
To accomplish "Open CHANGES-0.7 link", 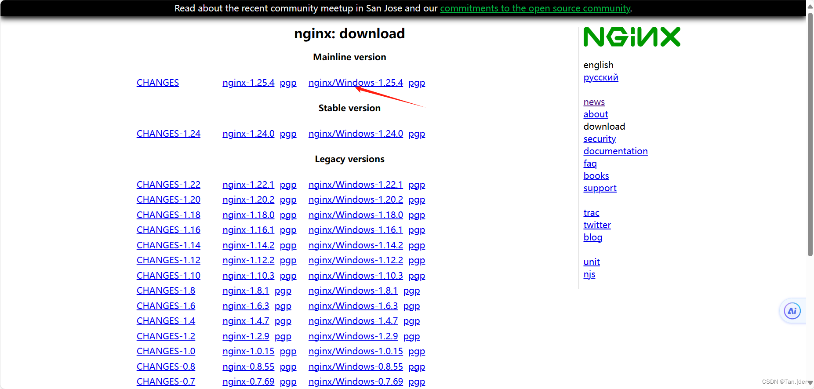I will pos(166,382).
